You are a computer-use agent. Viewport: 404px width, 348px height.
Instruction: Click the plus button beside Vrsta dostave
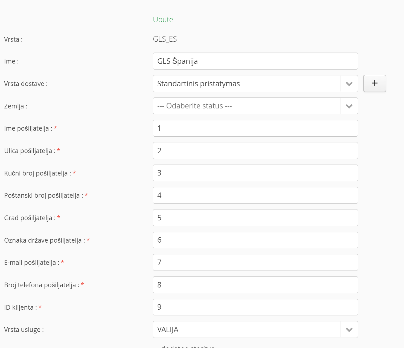(374, 83)
